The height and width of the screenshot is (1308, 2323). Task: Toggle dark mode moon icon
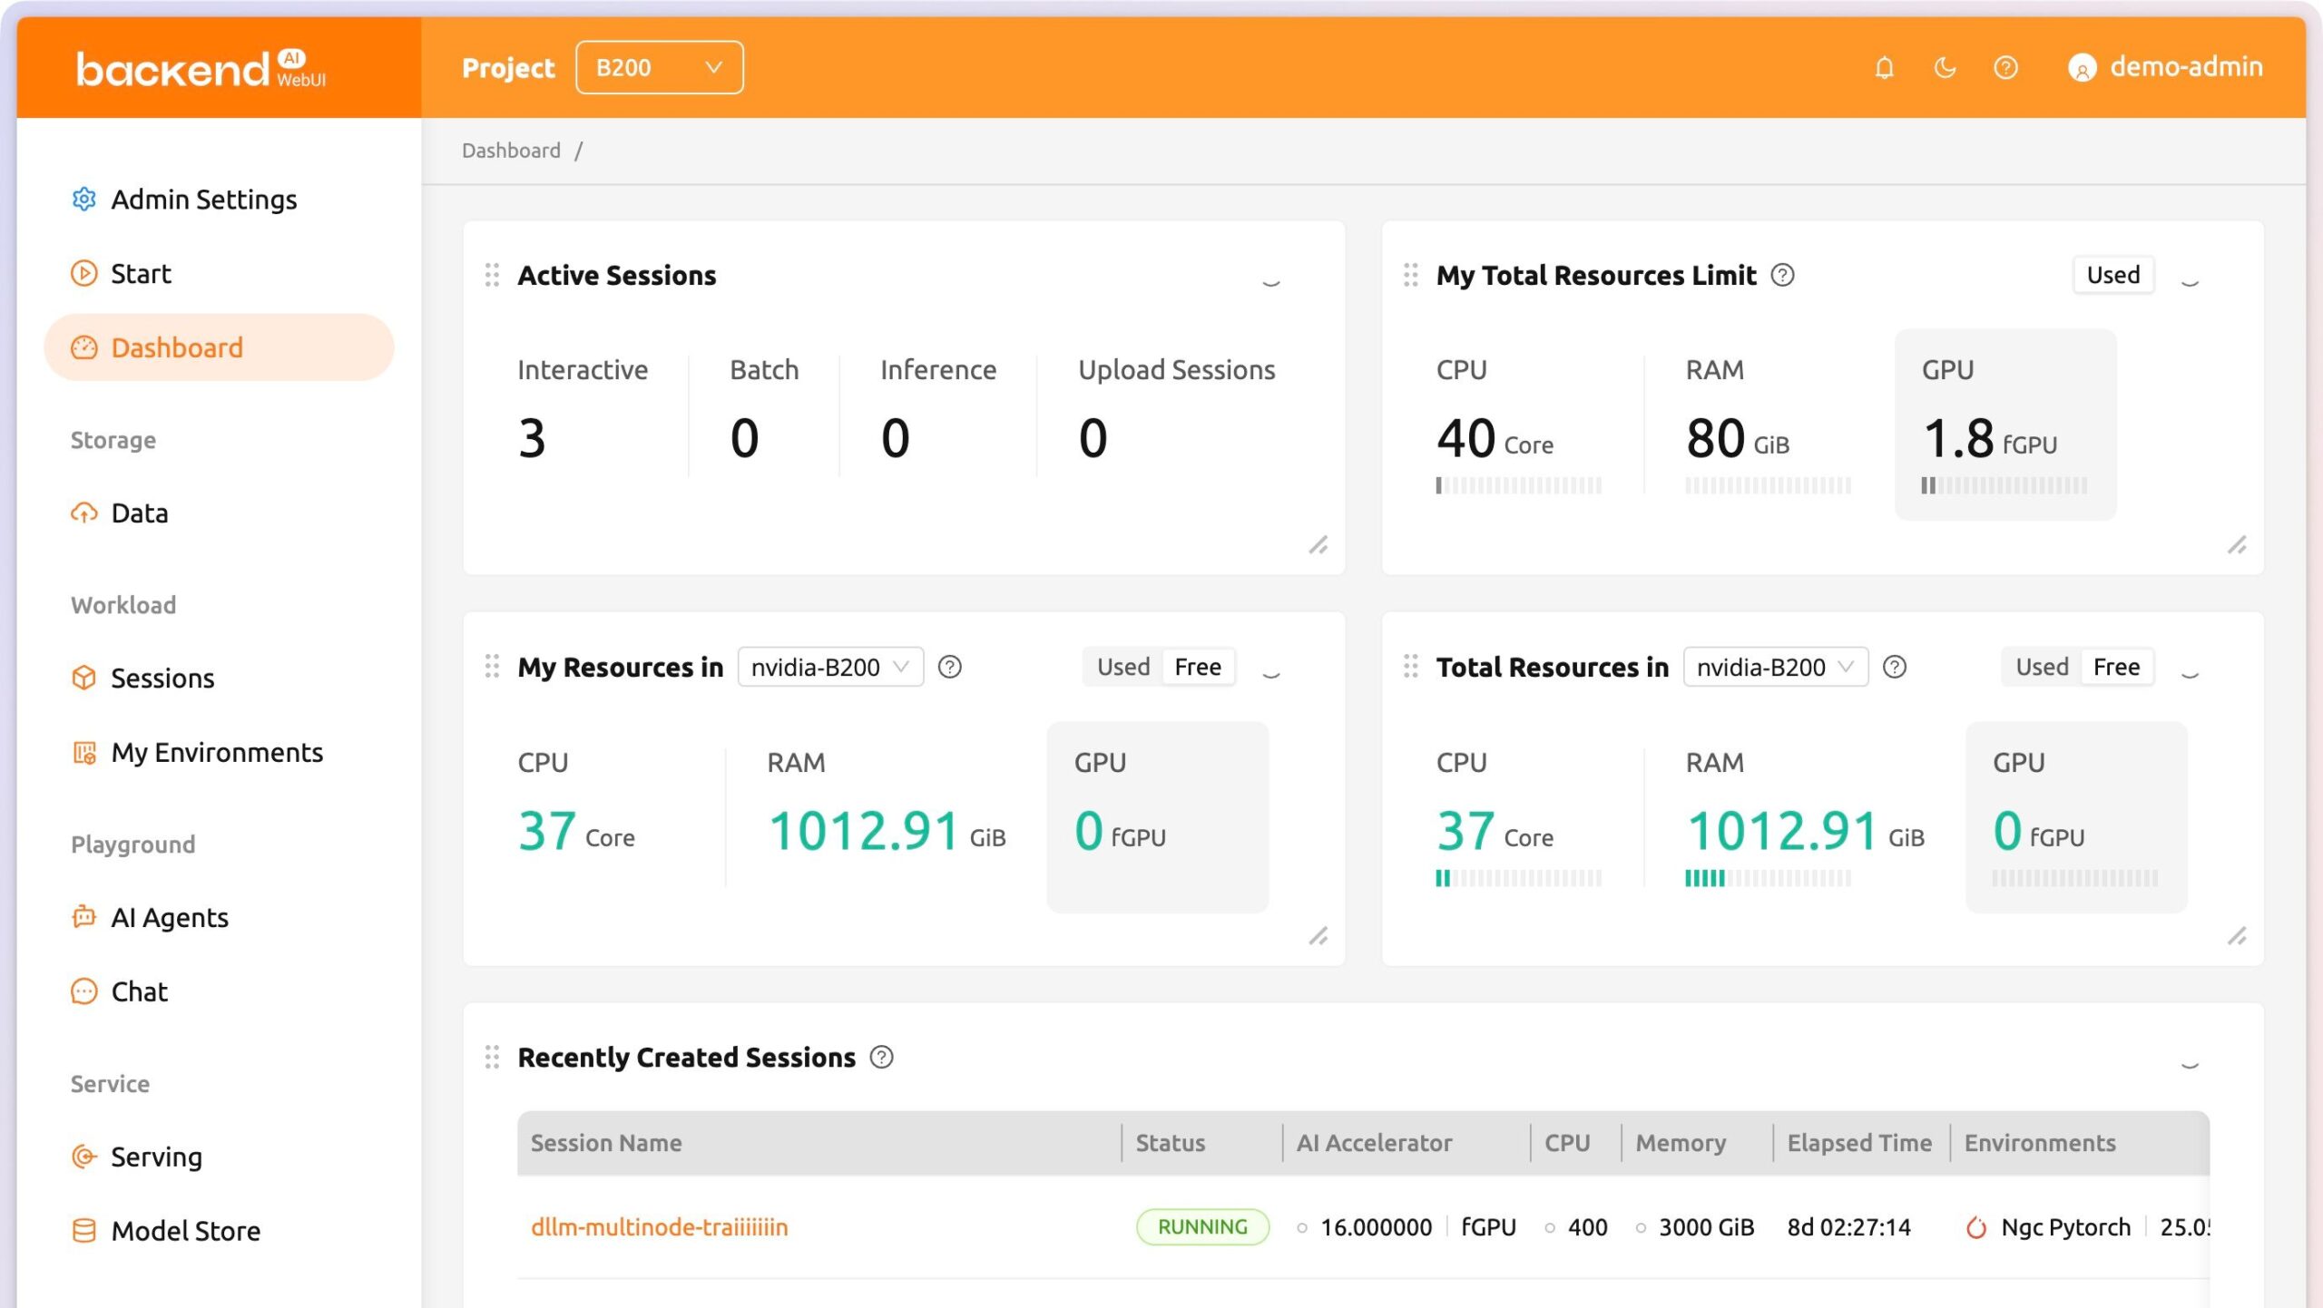point(1945,68)
